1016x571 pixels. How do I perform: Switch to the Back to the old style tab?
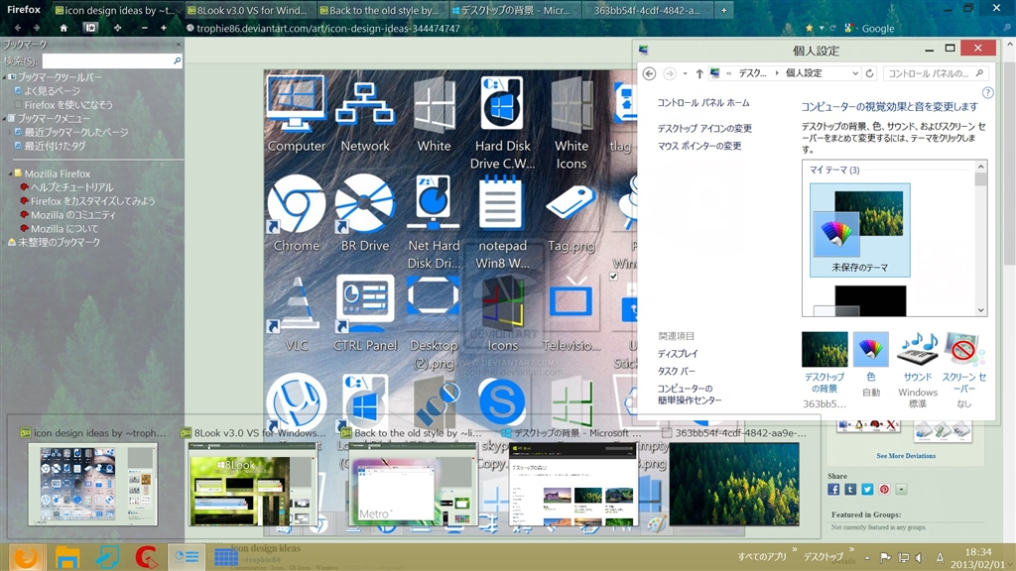click(x=383, y=10)
